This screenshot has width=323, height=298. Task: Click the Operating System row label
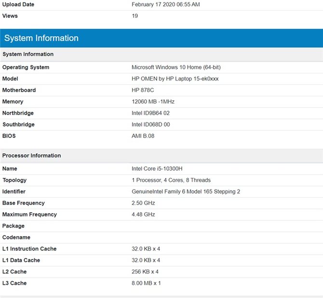[26, 67]
